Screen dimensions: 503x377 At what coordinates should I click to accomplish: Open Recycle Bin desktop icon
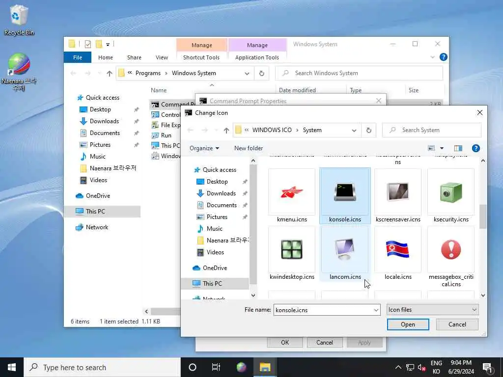click(19, 20)
